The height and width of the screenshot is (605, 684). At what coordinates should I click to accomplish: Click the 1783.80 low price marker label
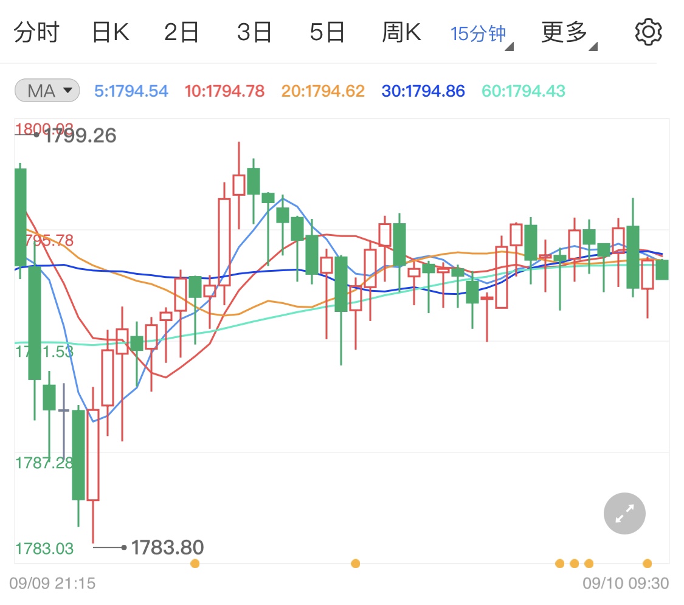[167, 547]
